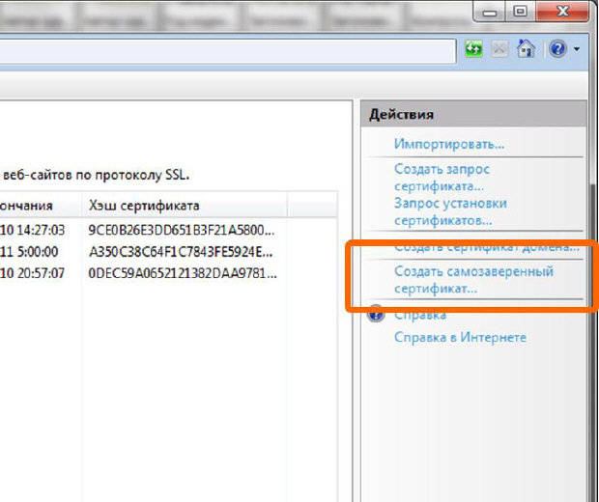Select certificate row with hash 9CE0B26E3DD651B3F21A5800
599x502 pixels.
[x=182, y=231]
